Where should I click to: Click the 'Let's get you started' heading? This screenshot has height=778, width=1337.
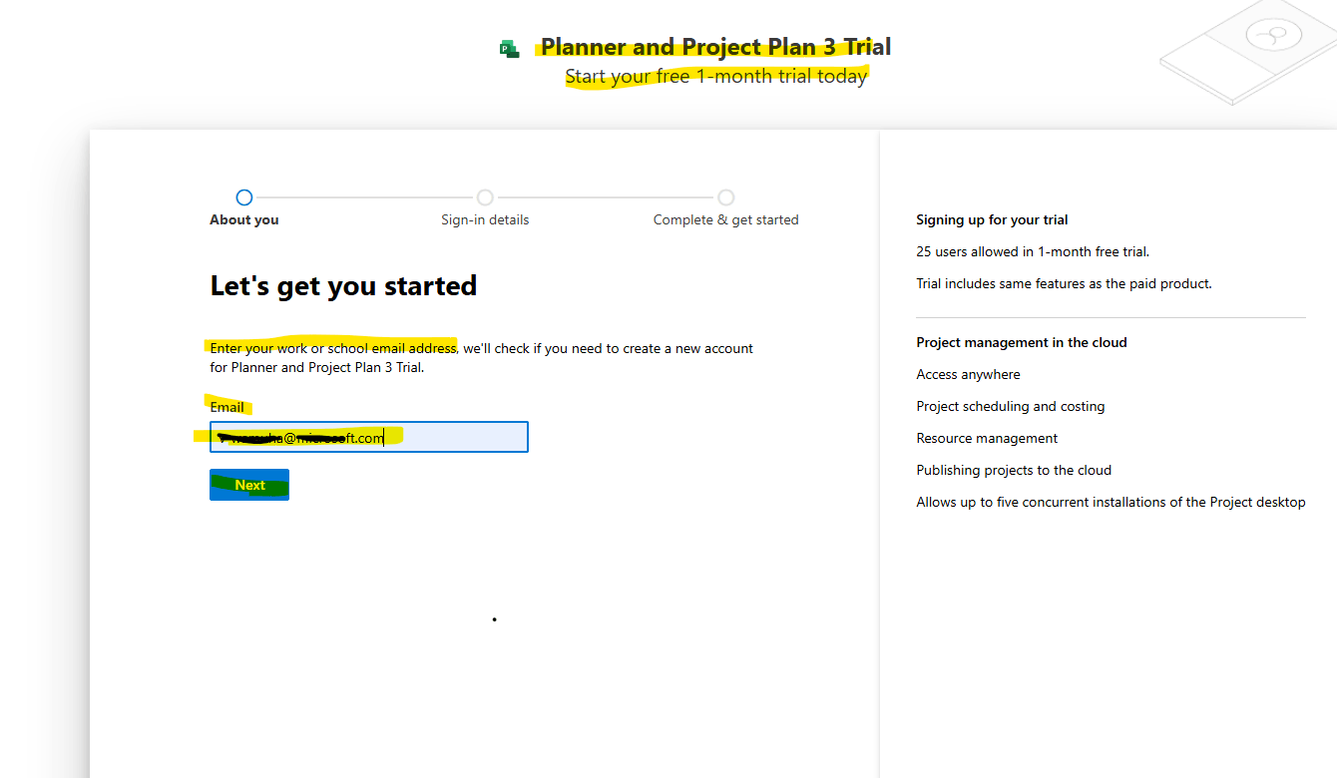tap(342, 285)
